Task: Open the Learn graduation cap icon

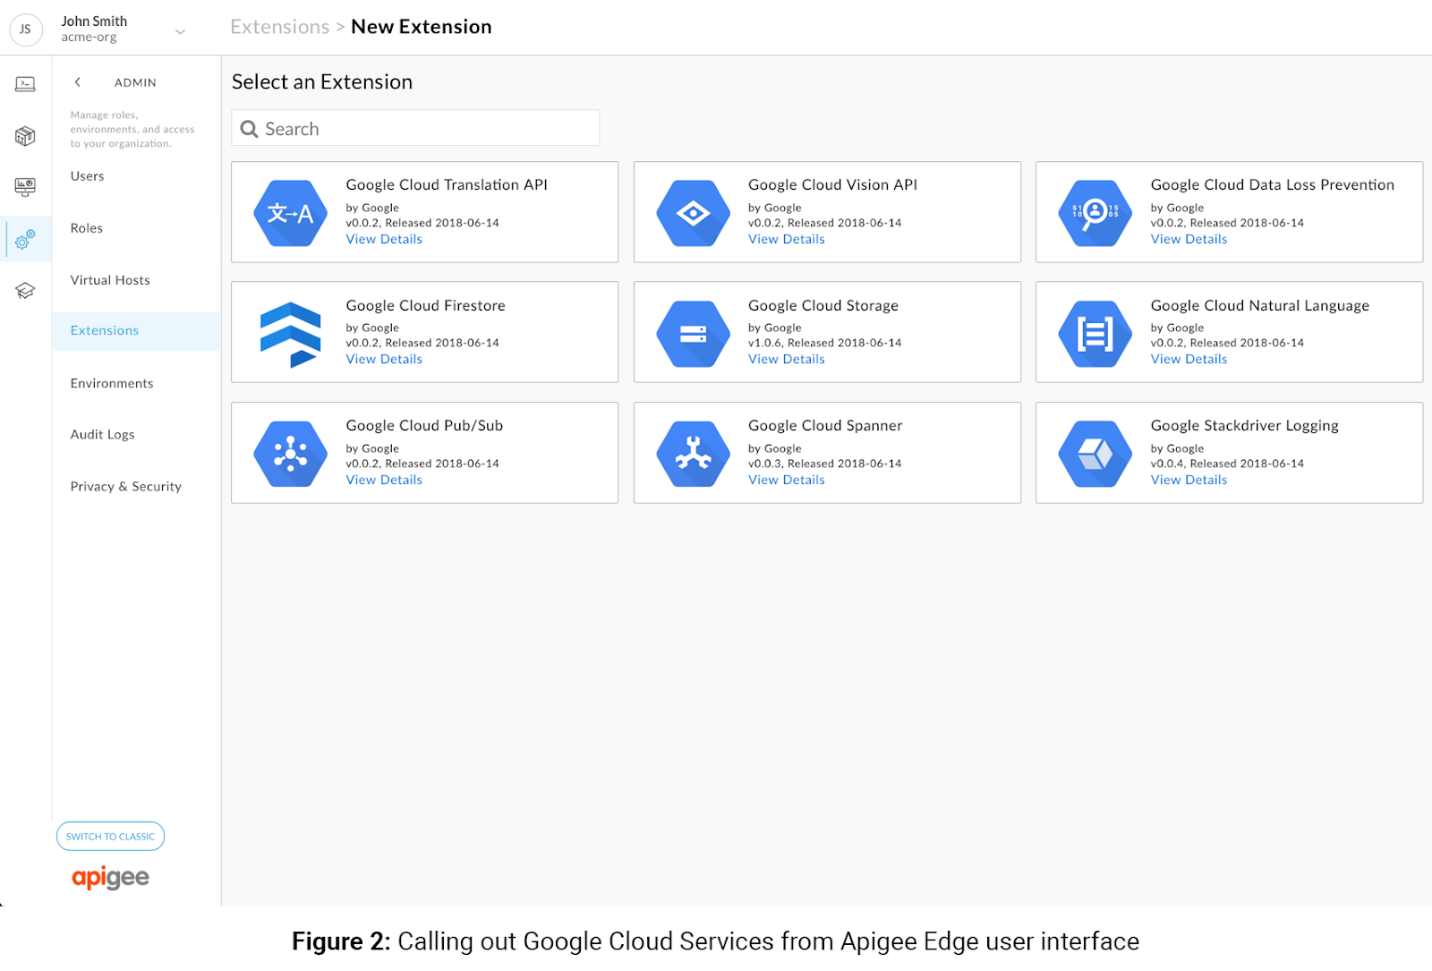Action: [x=25, y=290]
